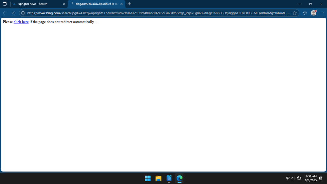The height and width of the screenshot is (184, 327).
Task: Check battery status in system tray
Action: [299, 178]
